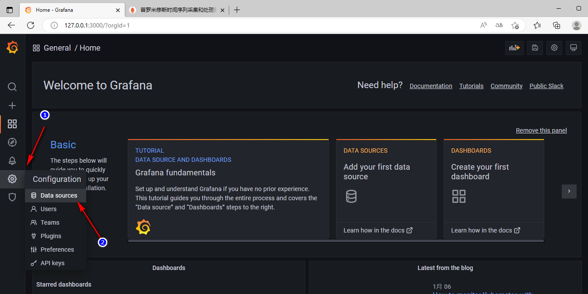Click the Latest from the blog heading

tap(445, 268)
